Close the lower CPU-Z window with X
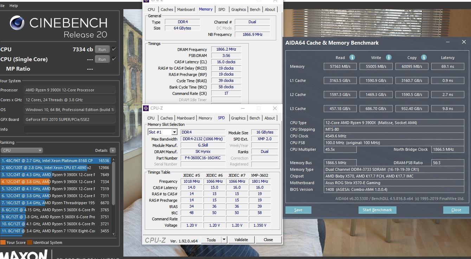Viewport: 471px width, 259px height. pyautogui.click(x=275, y=108)
